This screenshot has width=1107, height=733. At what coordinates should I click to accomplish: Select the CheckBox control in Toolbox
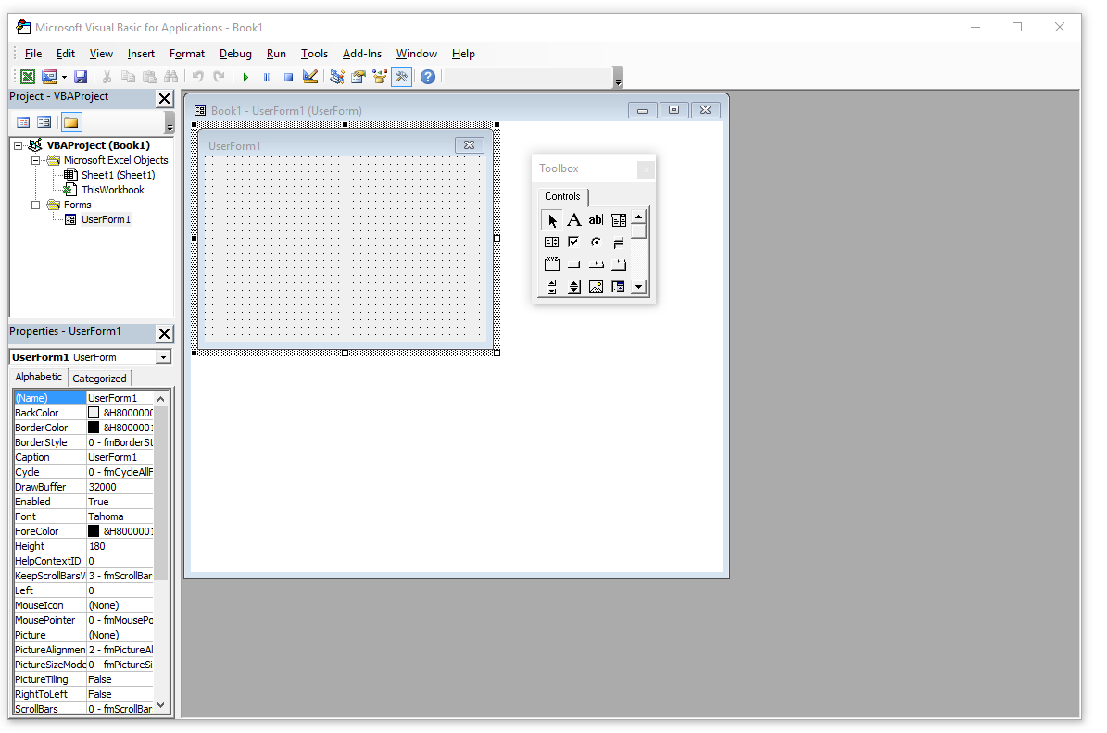pos(574,242)
